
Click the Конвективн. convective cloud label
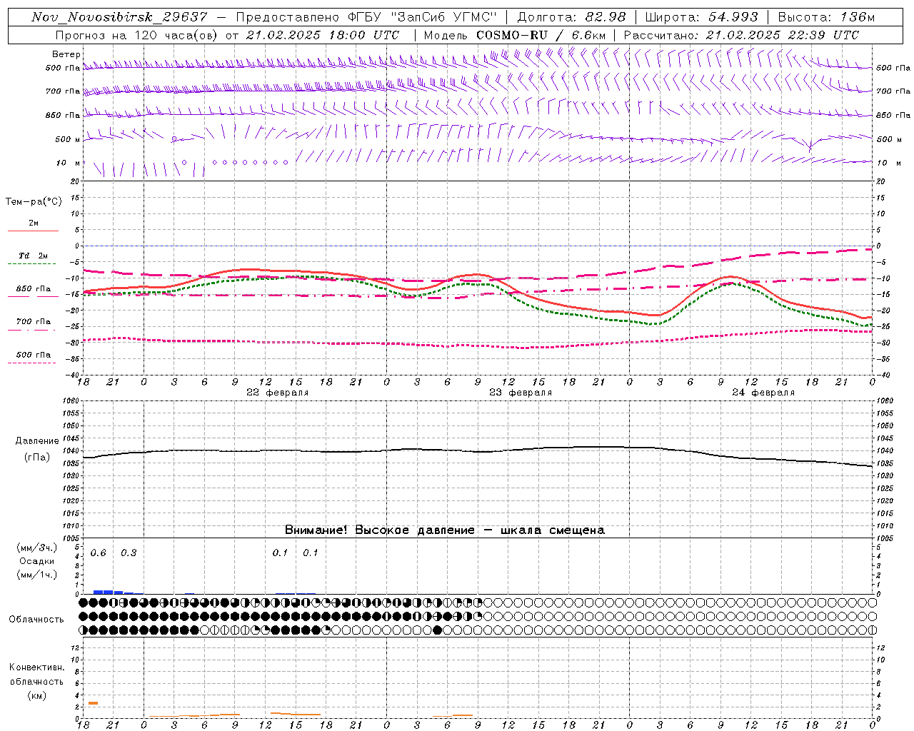(37, 667)
